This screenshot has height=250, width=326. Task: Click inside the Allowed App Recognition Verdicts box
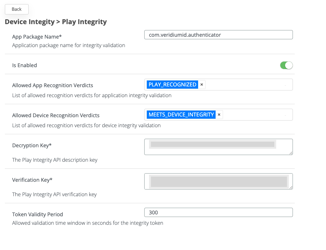tap(245, 85)
